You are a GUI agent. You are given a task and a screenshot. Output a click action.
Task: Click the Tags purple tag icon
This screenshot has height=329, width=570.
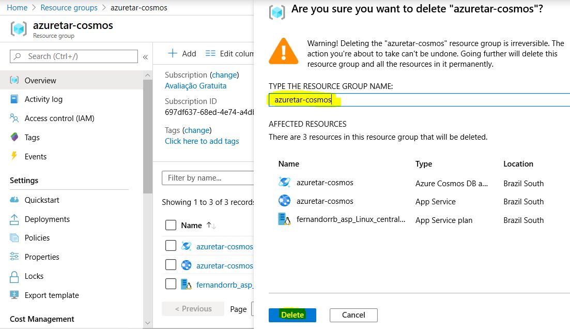tap(14, 137)
